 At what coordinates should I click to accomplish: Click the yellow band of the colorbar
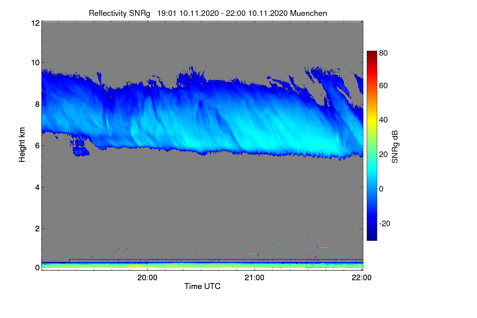372,121
